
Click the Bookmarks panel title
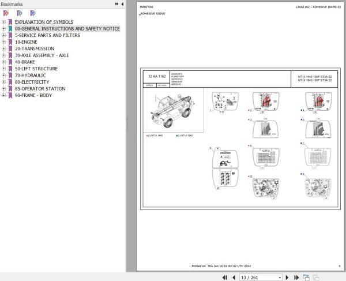12,4
